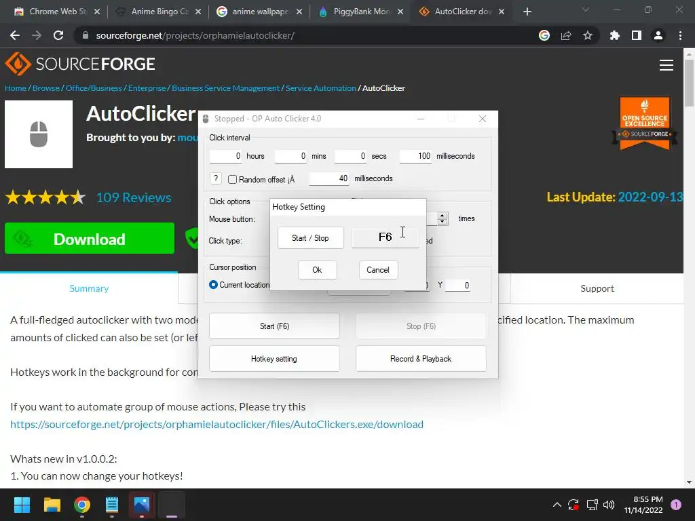Click the Office/Business breadcrumb link

tap(94, 88)
